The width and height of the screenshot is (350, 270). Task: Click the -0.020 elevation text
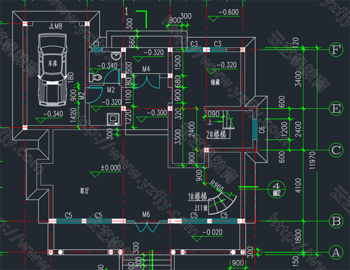click(x=212, y=232)
